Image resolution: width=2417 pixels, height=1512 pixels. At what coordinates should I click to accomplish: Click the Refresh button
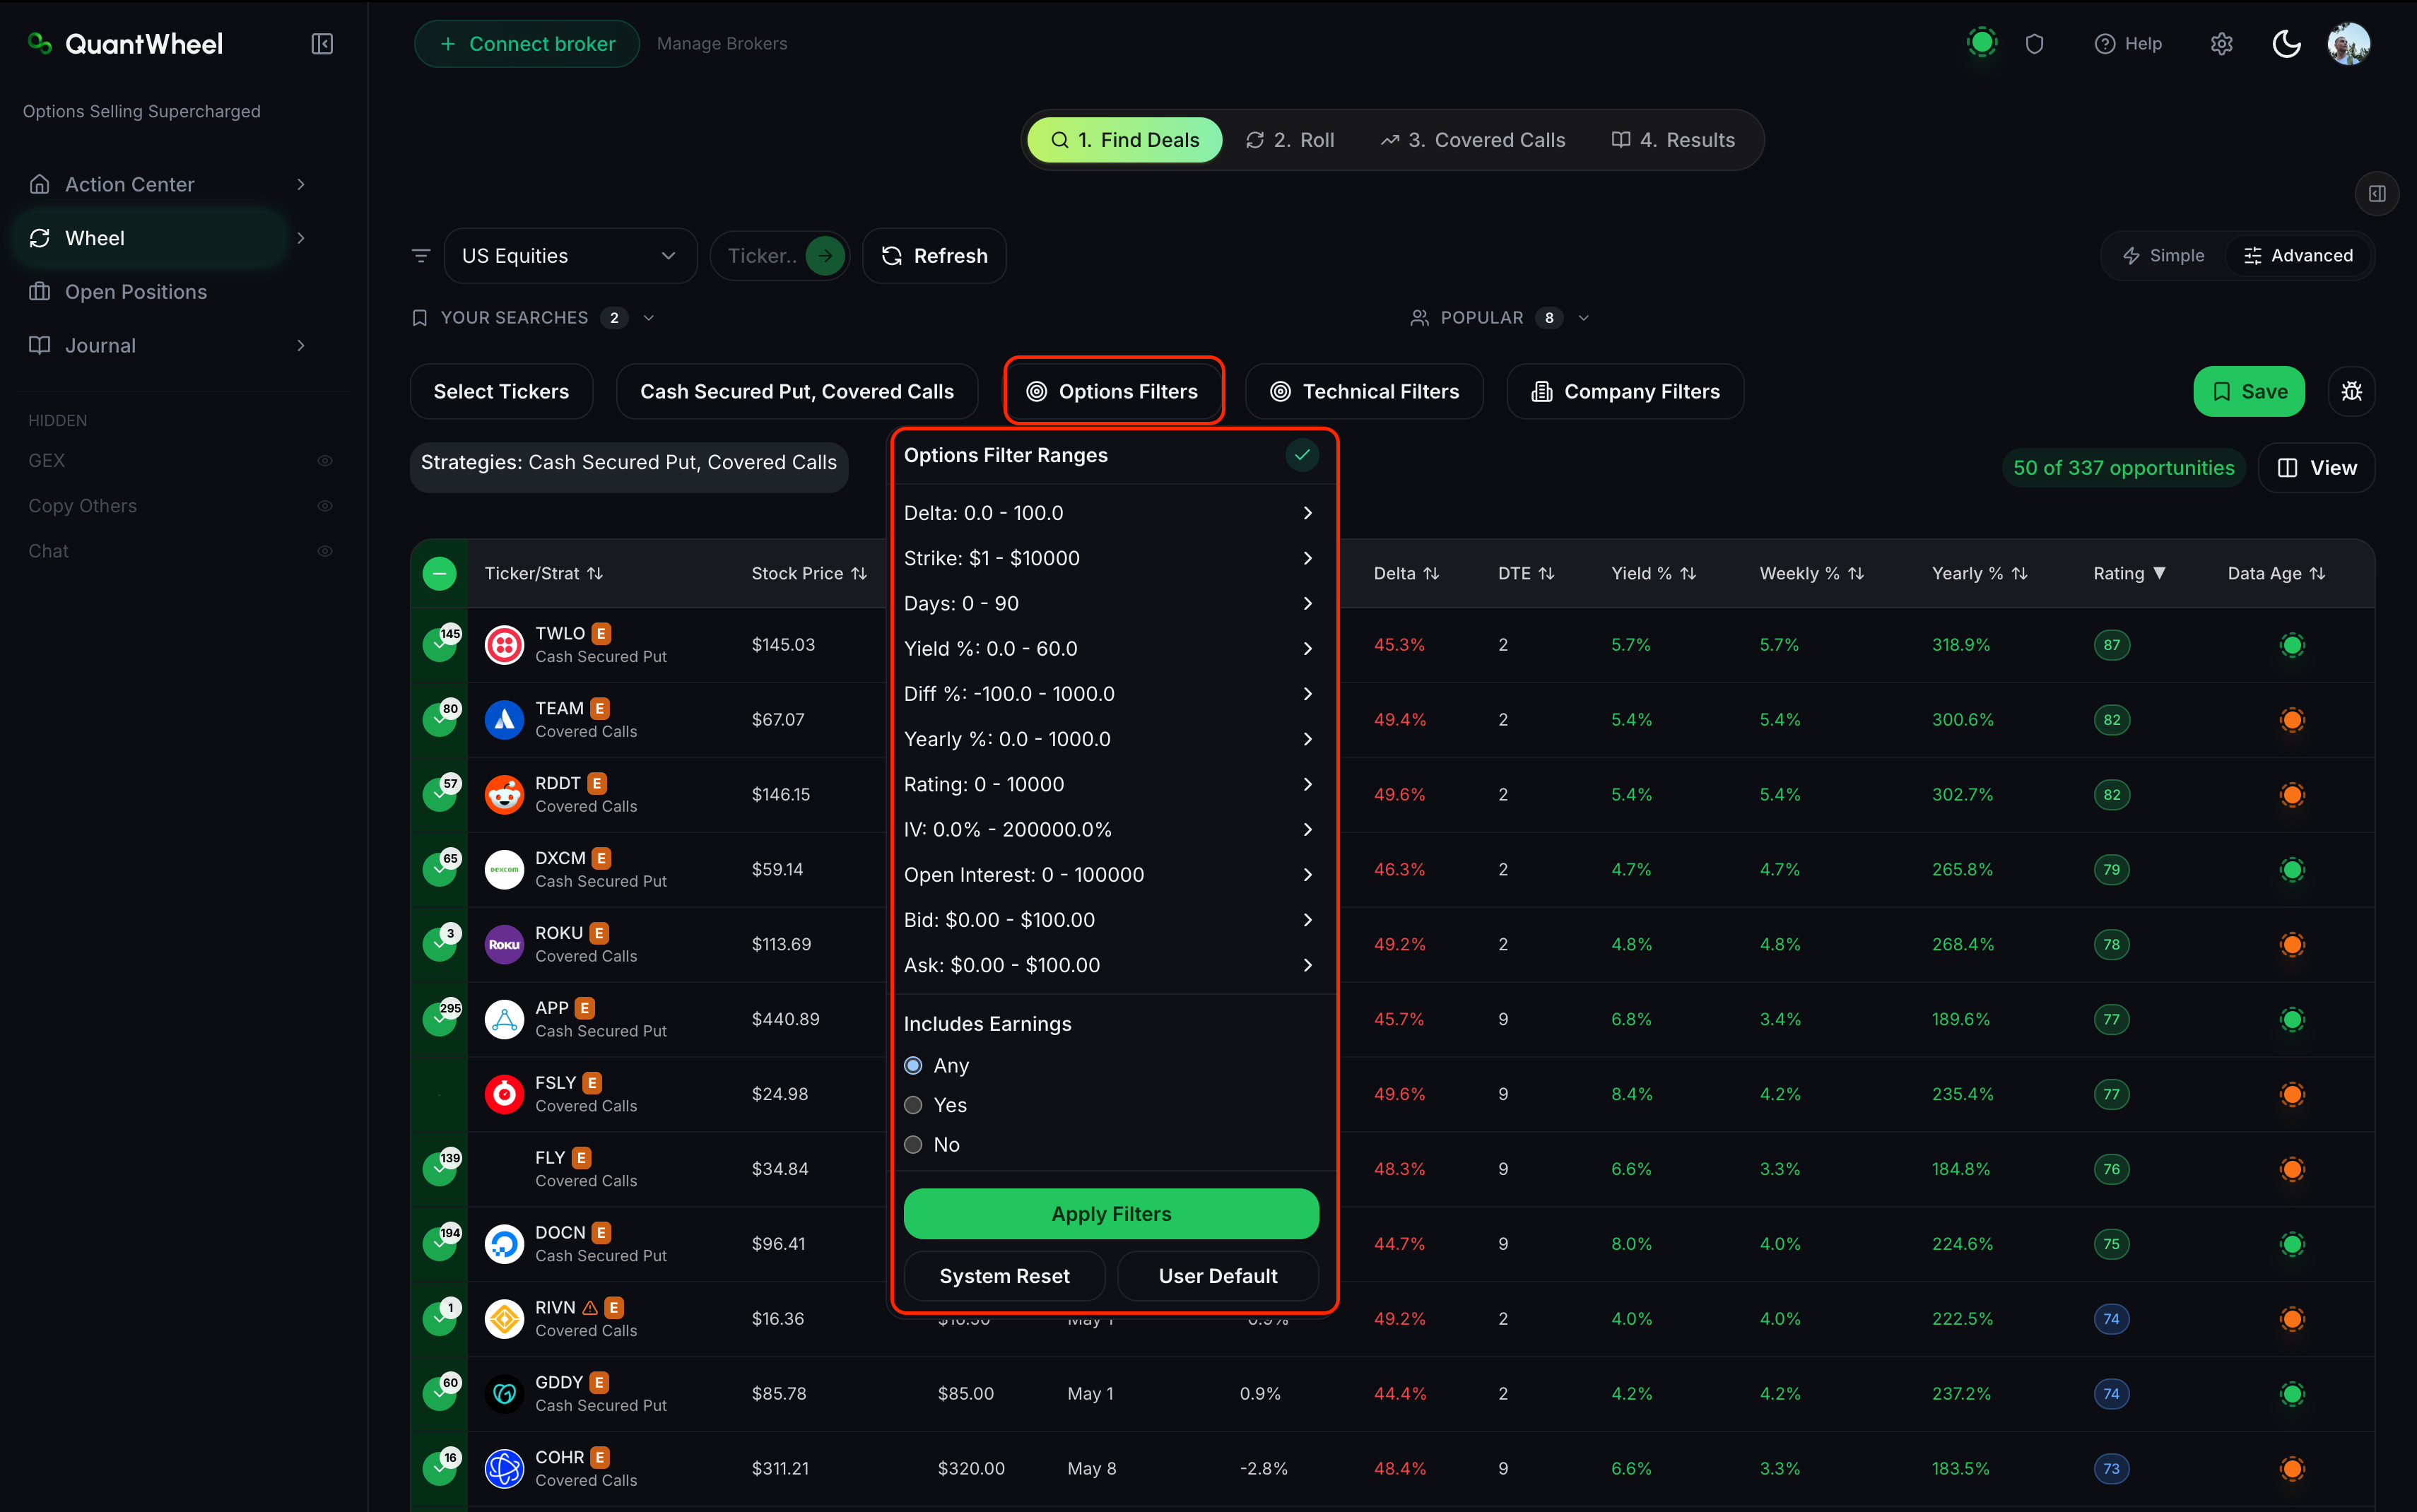click(934, 256)
